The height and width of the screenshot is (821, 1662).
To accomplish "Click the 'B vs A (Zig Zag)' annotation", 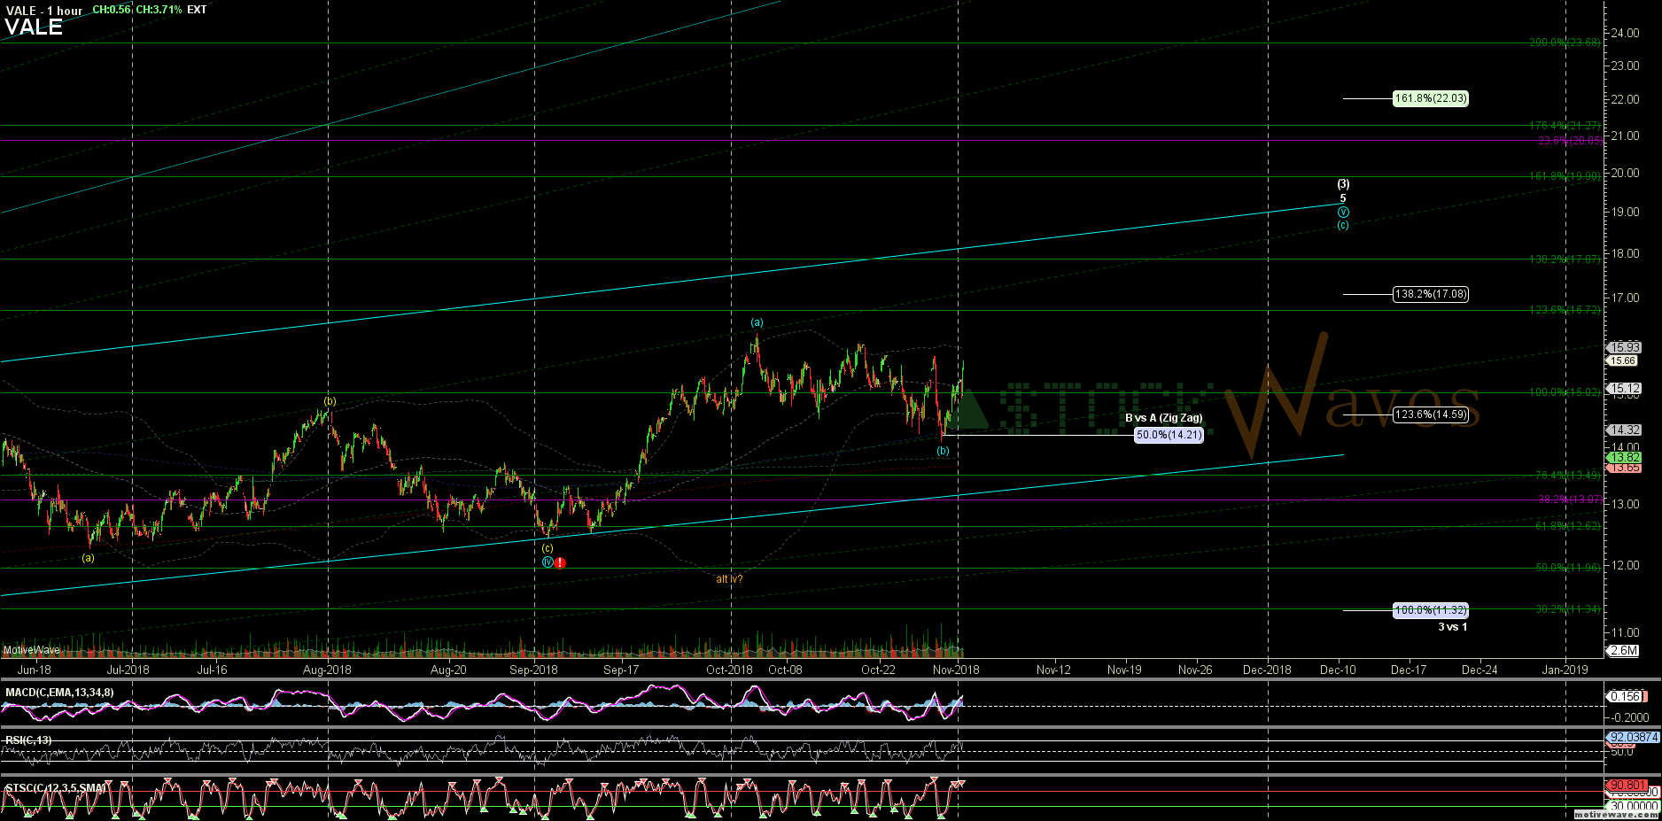I will click(1164, 418).
